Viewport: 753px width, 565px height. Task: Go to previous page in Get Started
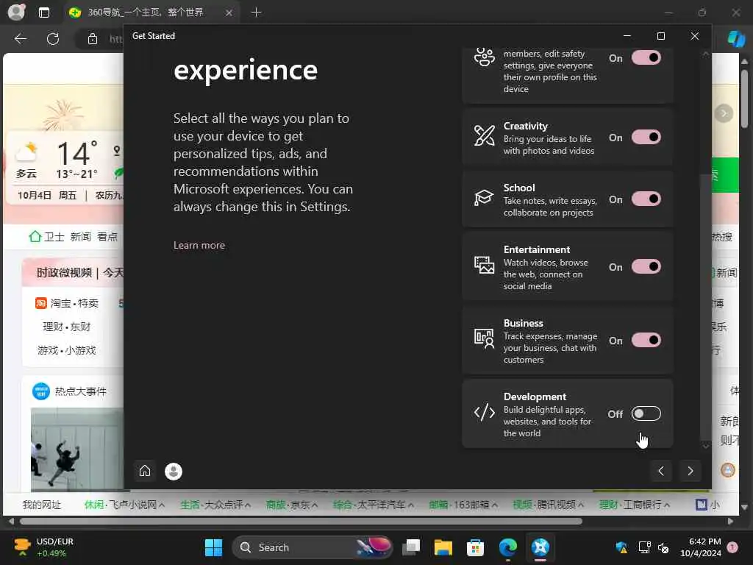(661, 471)
